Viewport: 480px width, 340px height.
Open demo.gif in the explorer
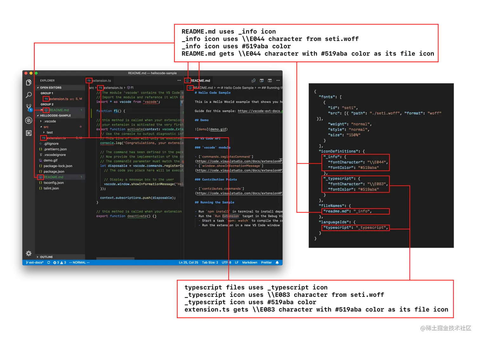tap(60, 160)
